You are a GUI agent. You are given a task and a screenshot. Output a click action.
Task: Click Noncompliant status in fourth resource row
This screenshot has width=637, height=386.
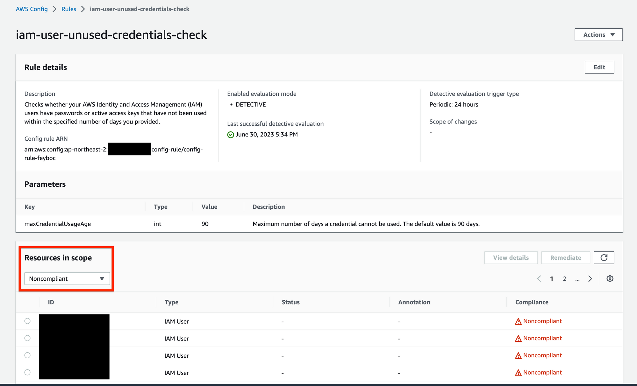542,372
